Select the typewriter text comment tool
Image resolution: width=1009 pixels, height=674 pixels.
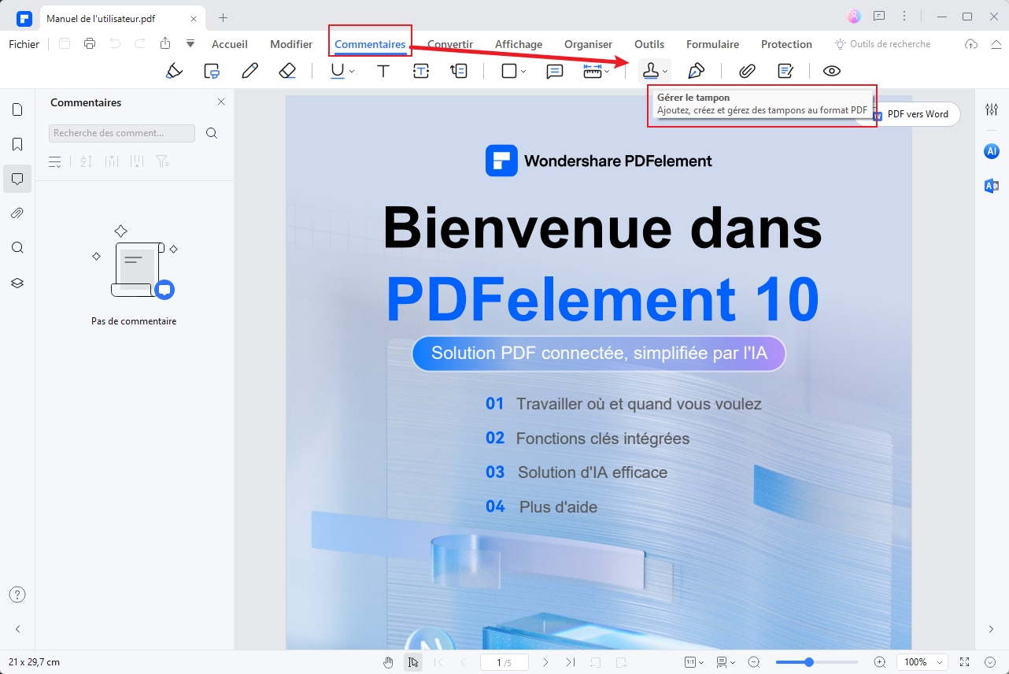click(383, 71)
